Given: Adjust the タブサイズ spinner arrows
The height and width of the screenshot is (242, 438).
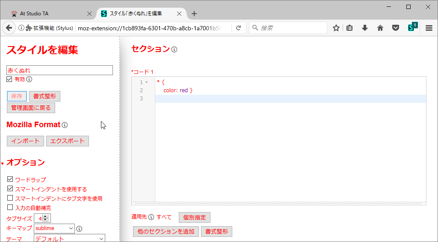Looking at the screenshot, I should pos(45,218).
